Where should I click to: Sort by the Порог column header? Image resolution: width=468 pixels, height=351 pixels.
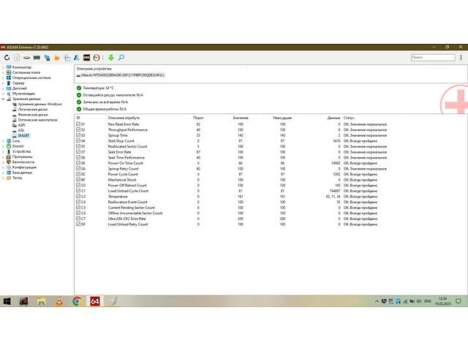point(198,118)
